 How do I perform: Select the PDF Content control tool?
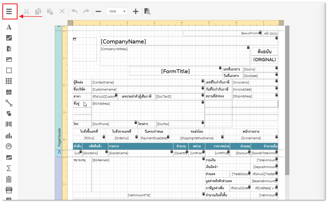(9, 190)
